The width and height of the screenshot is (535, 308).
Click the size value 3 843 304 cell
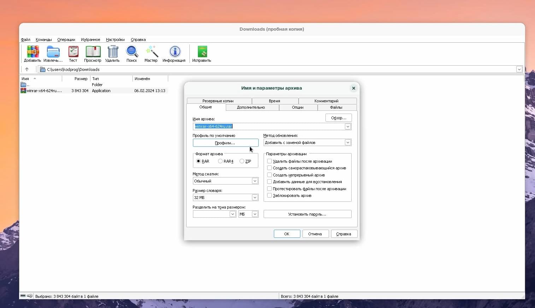tap(80, 91)
